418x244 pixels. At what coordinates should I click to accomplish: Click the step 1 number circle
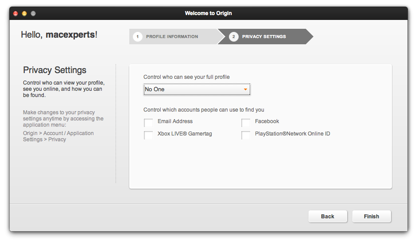coord(137,37)
